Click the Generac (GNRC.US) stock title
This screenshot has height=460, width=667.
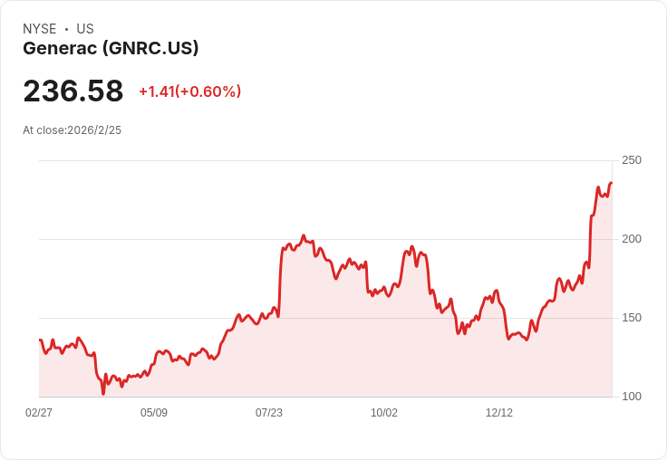coord(111,49)
